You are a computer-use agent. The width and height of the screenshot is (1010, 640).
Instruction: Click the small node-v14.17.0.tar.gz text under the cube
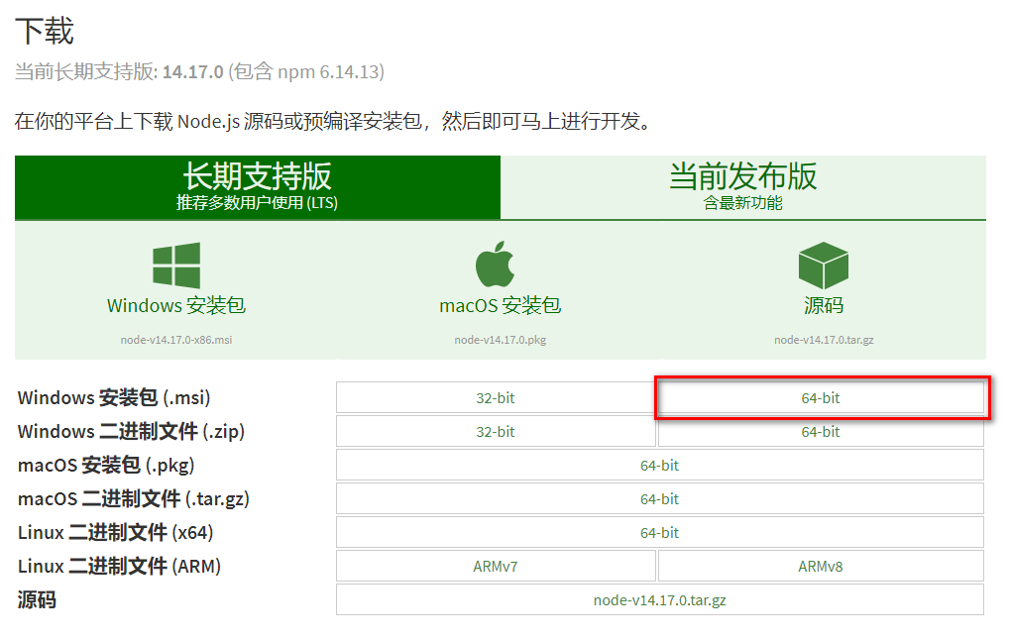(x=824, y=340)
